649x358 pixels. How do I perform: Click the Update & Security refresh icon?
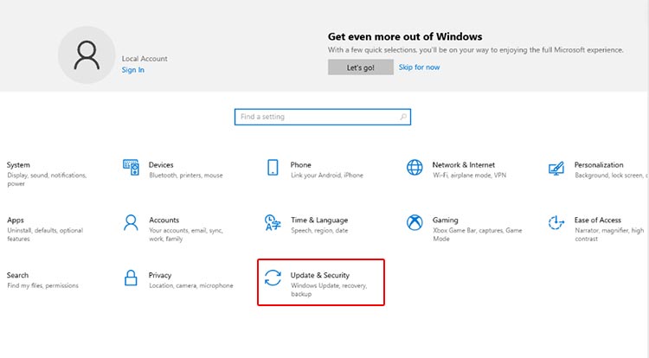273,278
